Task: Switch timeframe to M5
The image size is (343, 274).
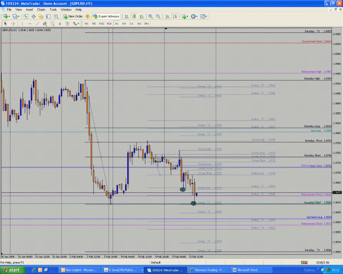Action: click(x=94, y=24)
